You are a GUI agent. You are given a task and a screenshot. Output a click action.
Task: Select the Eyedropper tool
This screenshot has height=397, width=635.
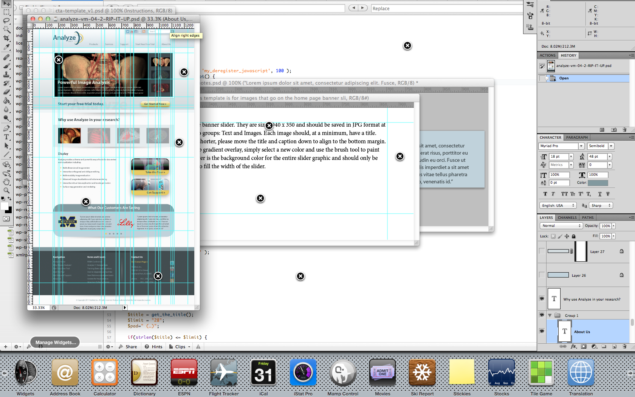click(x=6, y=47)
